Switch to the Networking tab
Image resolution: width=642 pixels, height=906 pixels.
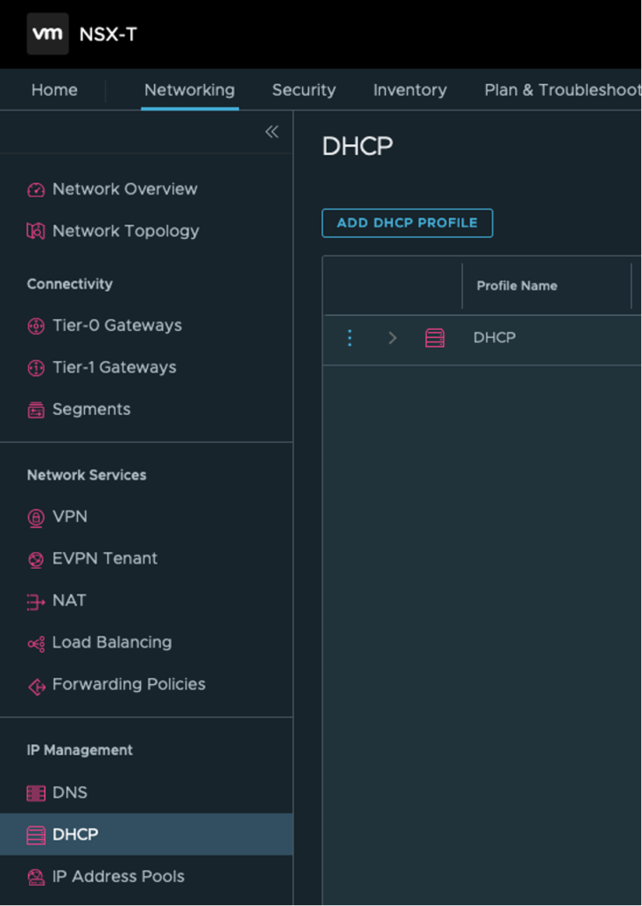pyautogui.click(x=189, y=89)
